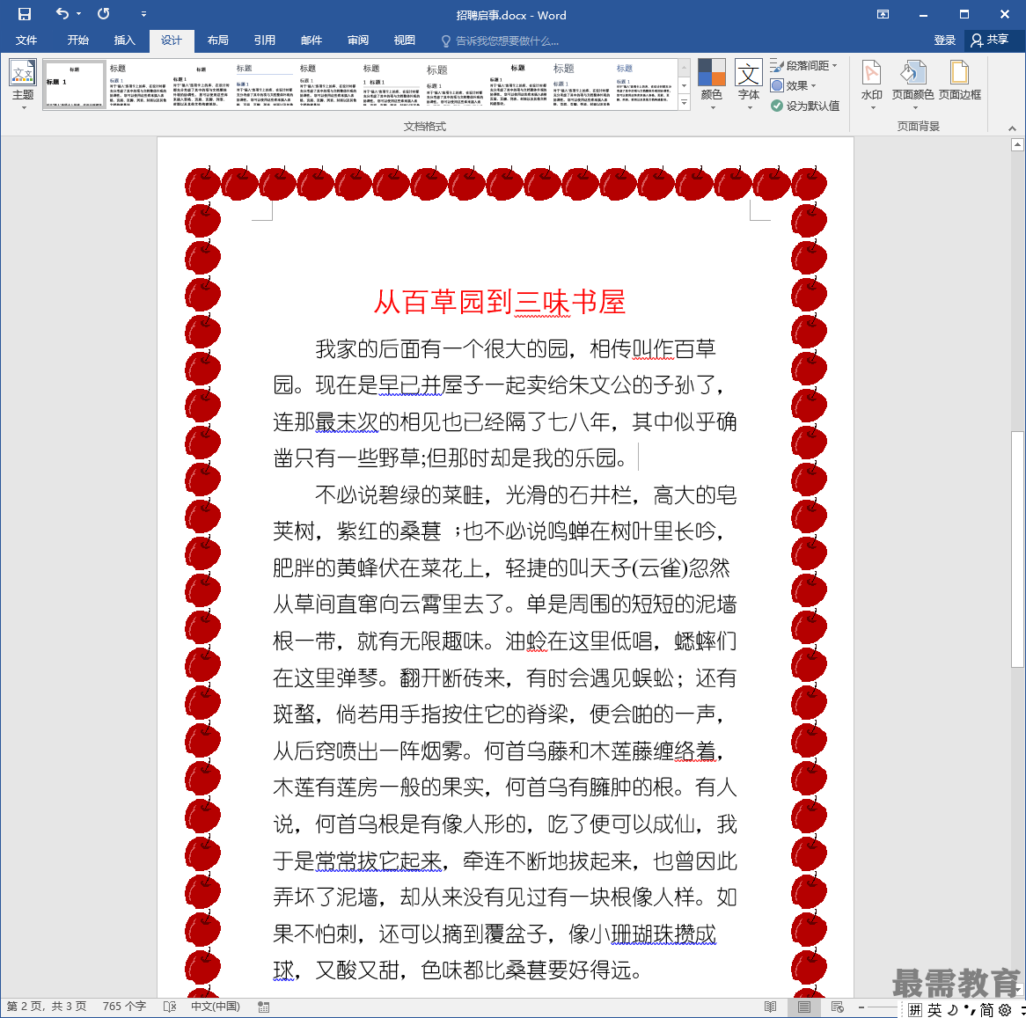This screenshot has height=1018, width=1026.
Task: Click the Redo/Repeat icon
Action: 103,14
